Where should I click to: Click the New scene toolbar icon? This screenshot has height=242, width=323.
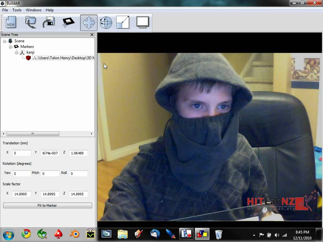pos(11,22)
